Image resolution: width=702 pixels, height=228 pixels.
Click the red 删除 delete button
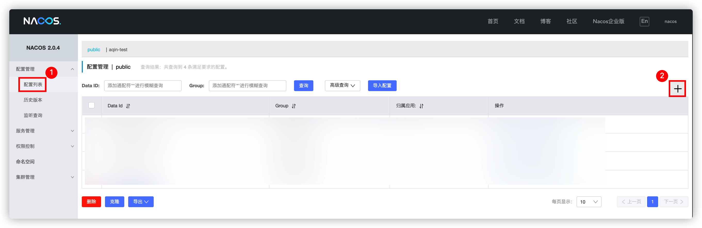(x=91, y=201)
